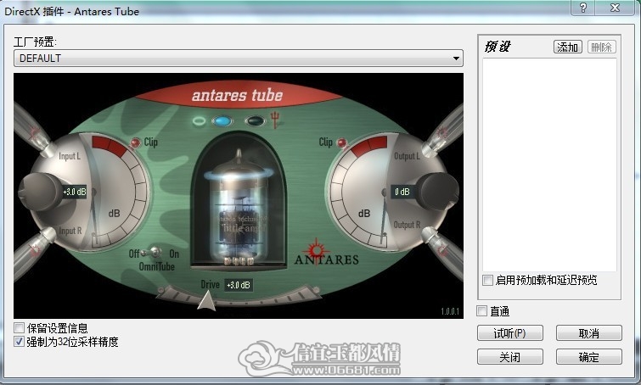Click the output 0 dB value display
Image resolution: width=641 pixels, height=385 pixels.
tap(402, 192)
